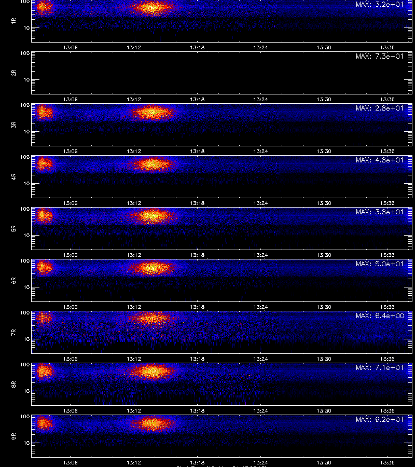Viewport: 415px width, 467px height.
Task: Click the 13:30 time tick under panel 9R
Action: tap(324, 462)
